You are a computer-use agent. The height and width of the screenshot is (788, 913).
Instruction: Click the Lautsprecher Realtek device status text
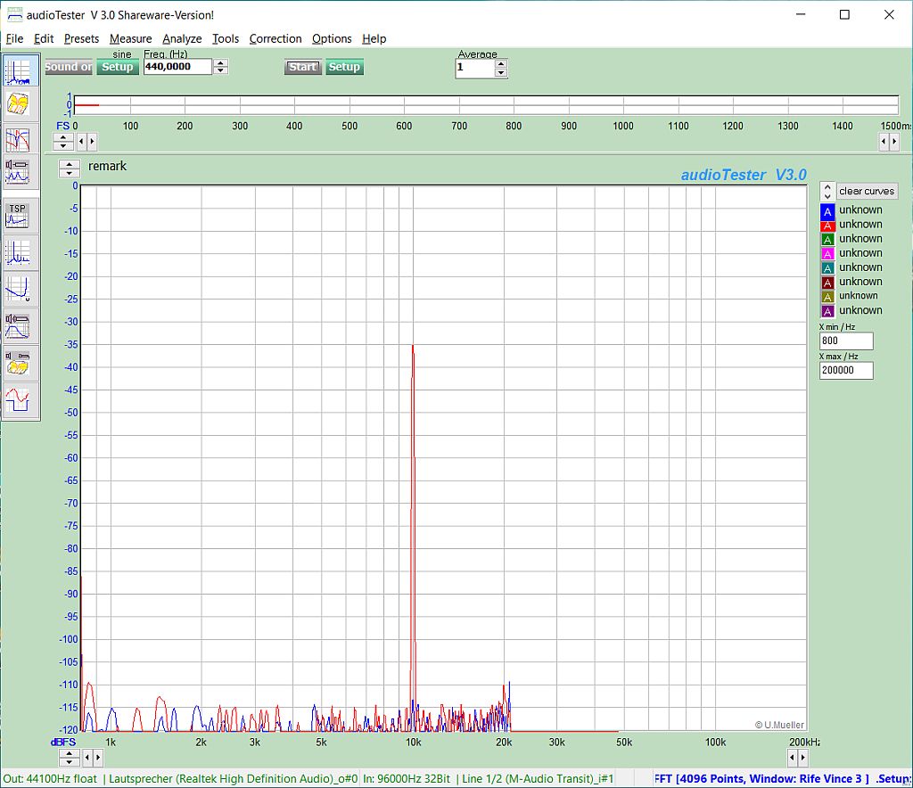(x=233, y=779)
